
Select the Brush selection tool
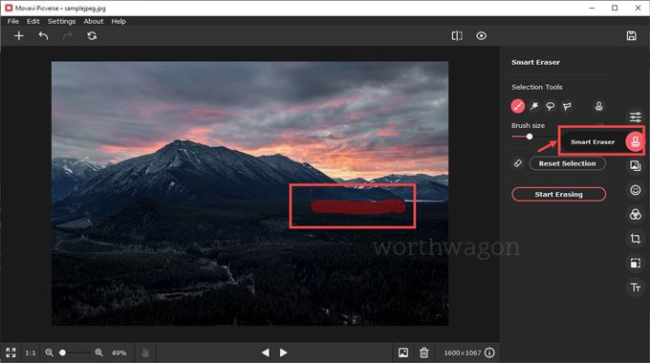(x=518, y=106)
